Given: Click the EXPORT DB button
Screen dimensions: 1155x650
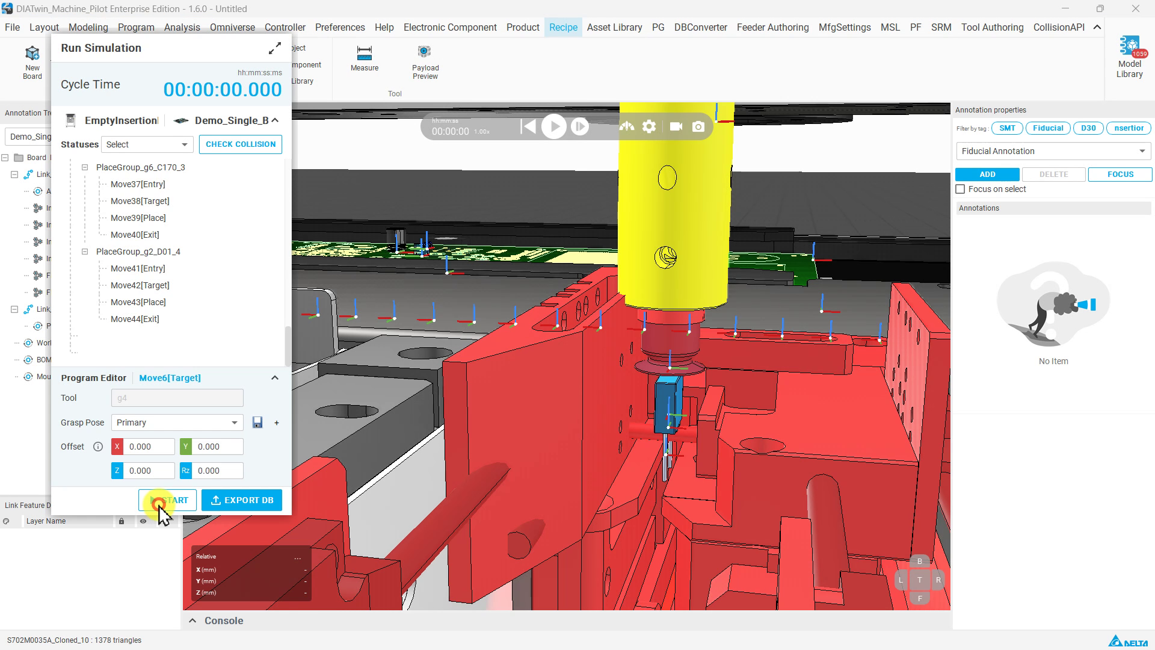Looking at the screenshot, I should [242, 500].
